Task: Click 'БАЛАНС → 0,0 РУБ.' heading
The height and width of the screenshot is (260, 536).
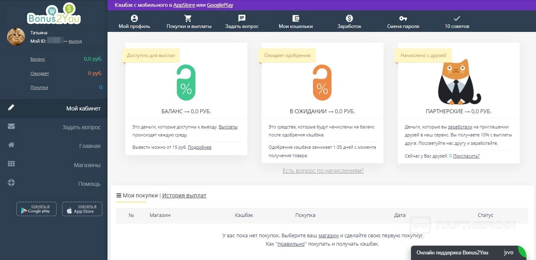Action: click(186, 112)
